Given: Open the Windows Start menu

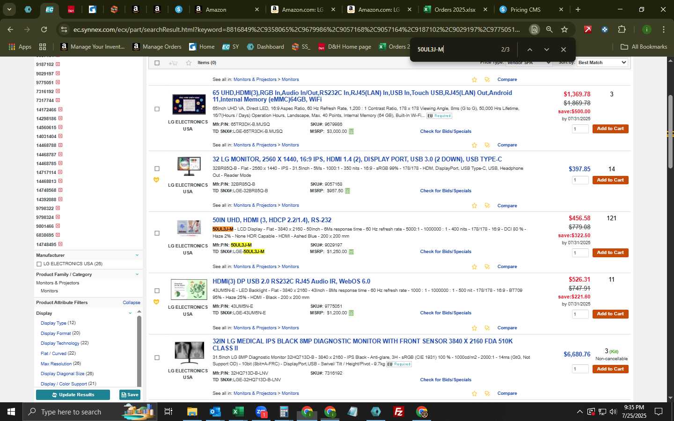Looking at the screenshot, I should pyautogui.click(x=11, y=412).
